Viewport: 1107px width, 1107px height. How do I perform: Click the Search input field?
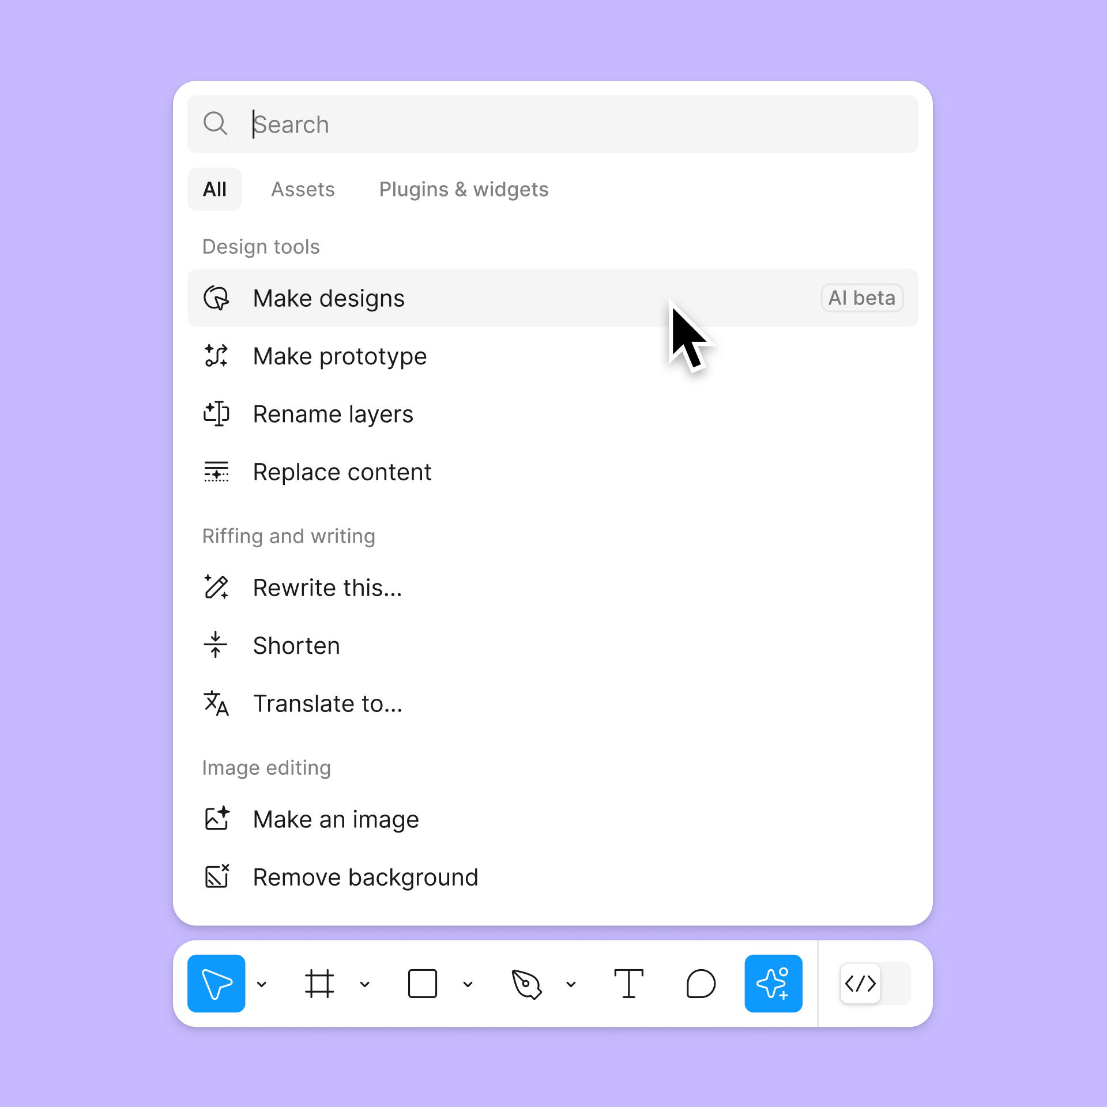coord(553,124)
